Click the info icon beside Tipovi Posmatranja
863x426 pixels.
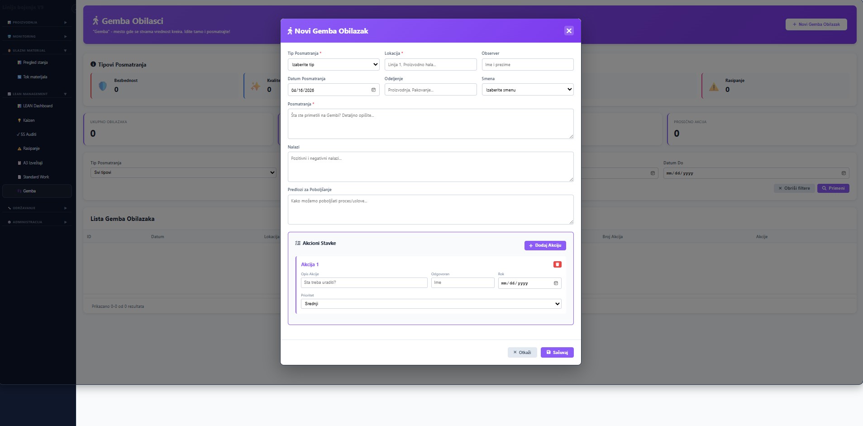93,64
